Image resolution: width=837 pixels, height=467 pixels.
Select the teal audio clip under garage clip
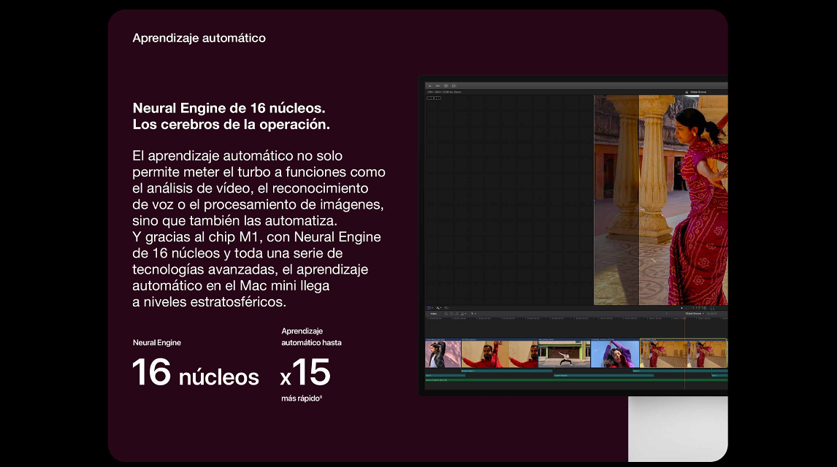pos(604,375)
